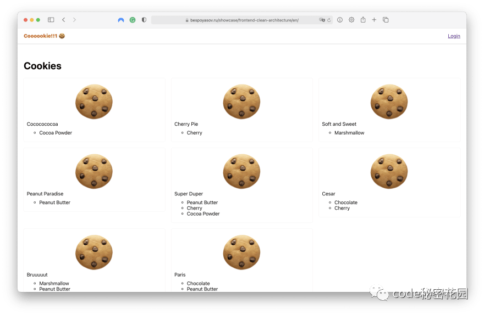Open the gear settings extension icon

(351, 20)
